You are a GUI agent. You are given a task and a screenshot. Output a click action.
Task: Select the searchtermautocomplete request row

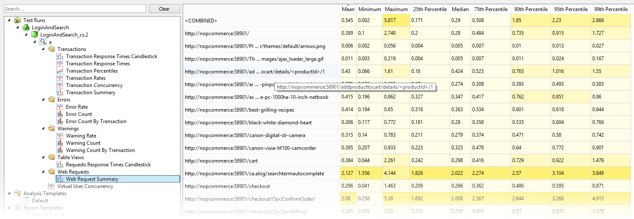tap(254, 174)
